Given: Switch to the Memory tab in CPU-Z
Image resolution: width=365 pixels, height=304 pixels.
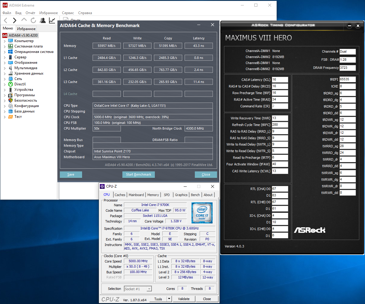Looking at the screenshot, I should [x=153, y=195].
